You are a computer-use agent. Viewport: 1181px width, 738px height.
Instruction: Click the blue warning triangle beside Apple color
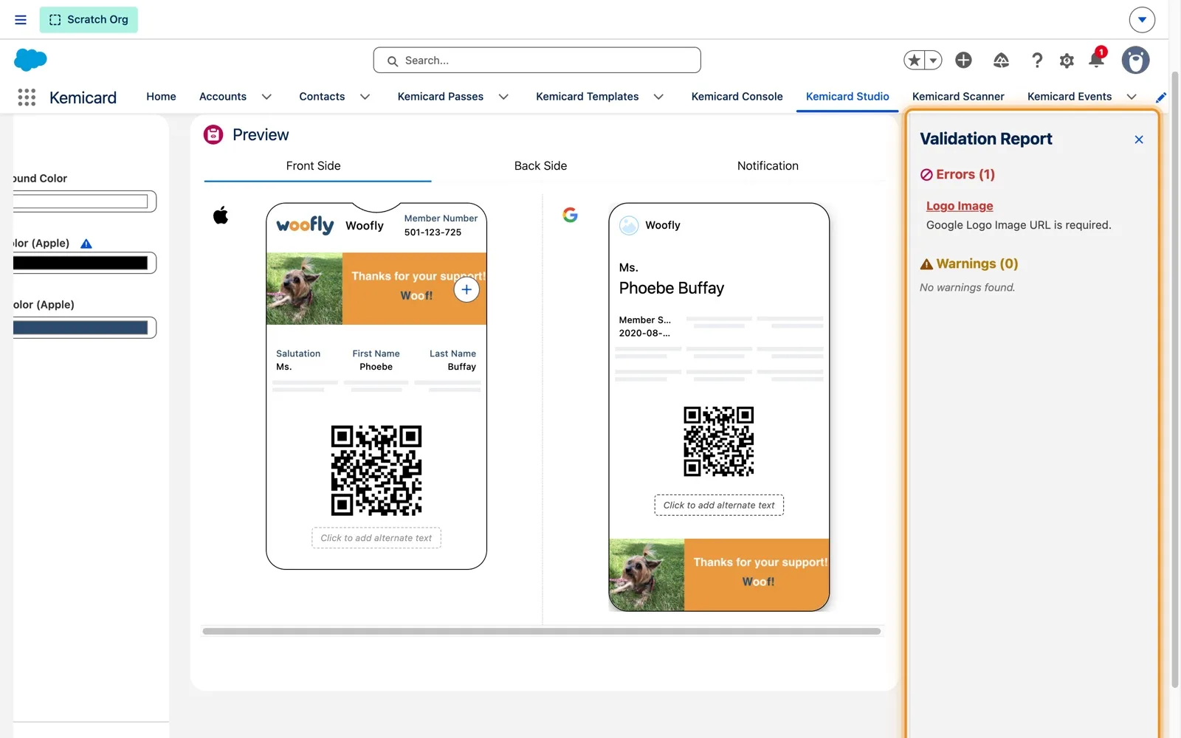(x=86, y=244)
